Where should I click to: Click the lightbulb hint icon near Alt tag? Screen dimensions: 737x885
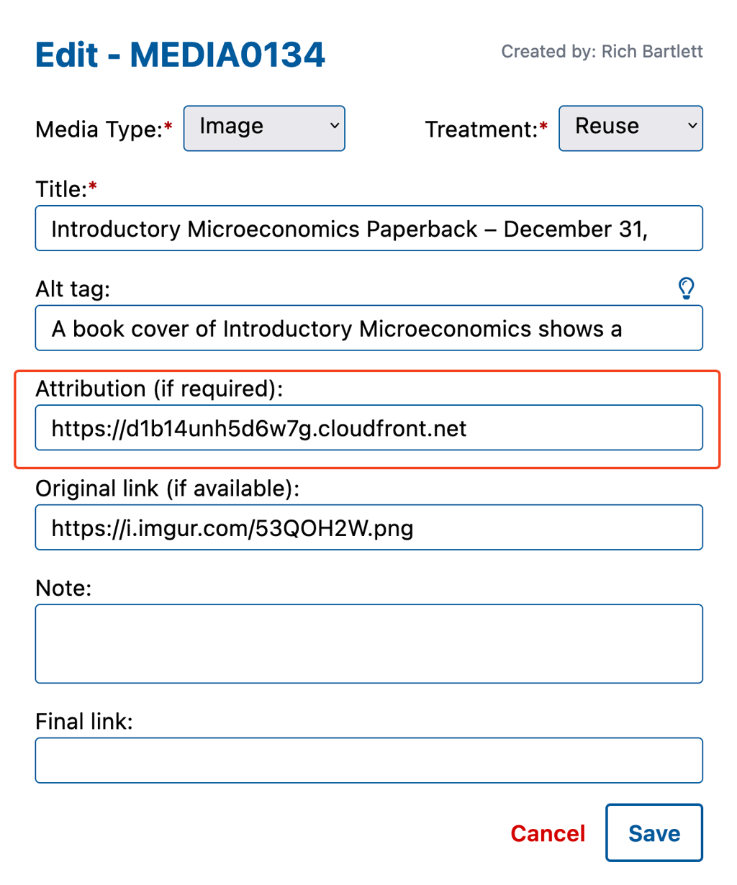pos(686,288)
